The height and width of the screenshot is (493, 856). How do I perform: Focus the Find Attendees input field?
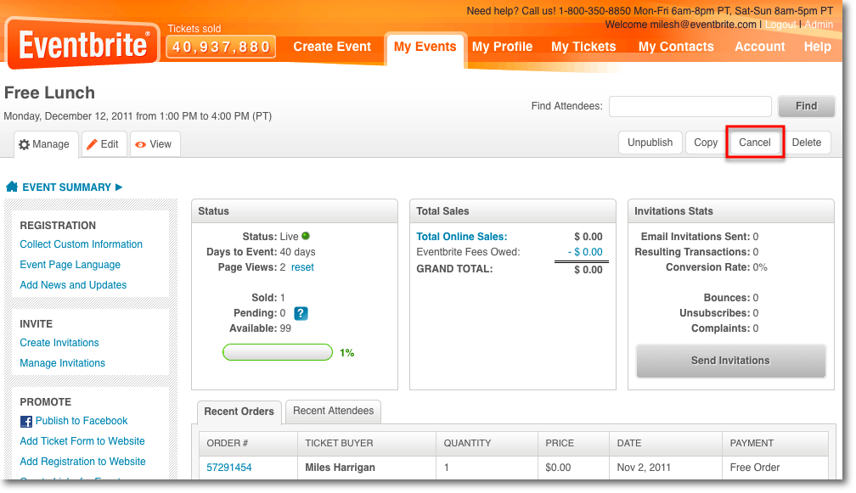(x=690, y=106)
